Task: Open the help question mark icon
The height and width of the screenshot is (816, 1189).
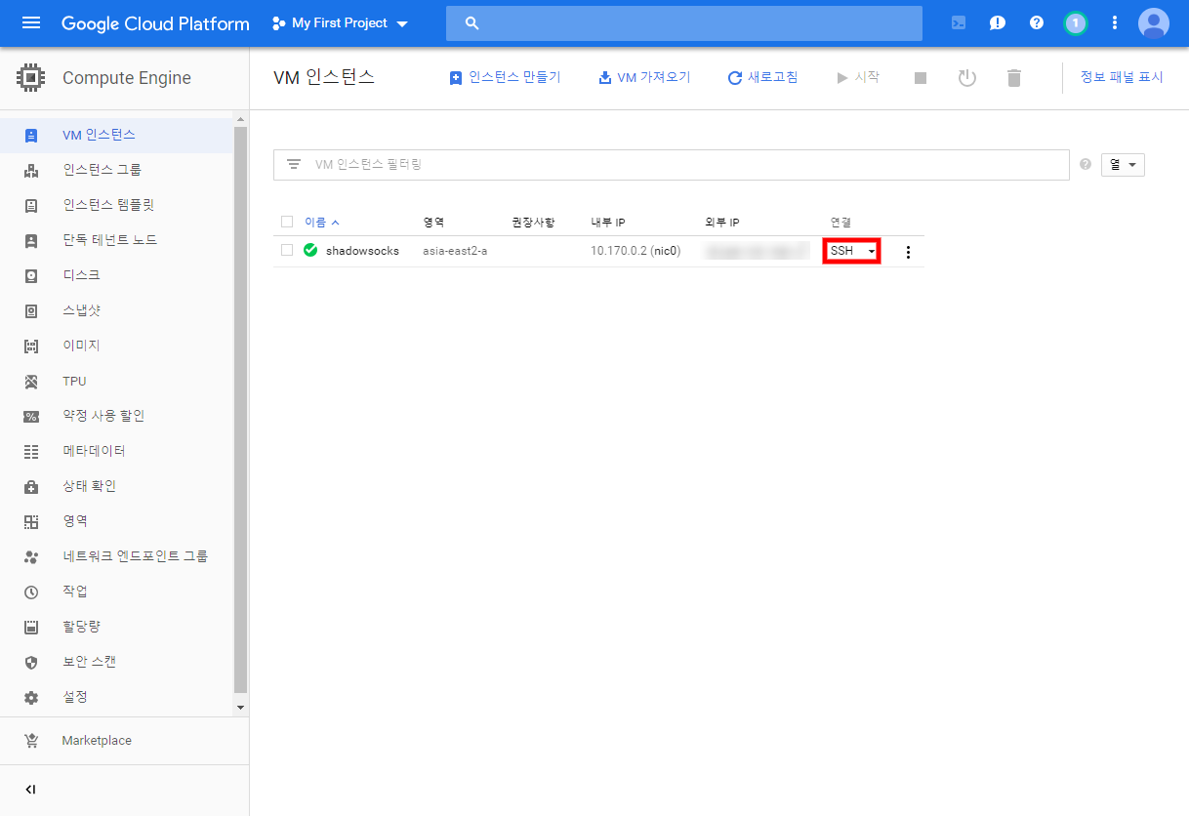Action: tap(1037, 22)
